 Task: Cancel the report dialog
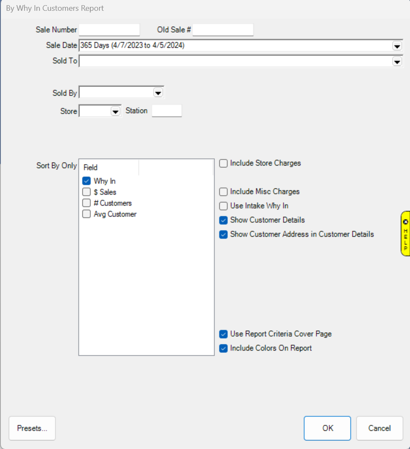click(379, 428)
